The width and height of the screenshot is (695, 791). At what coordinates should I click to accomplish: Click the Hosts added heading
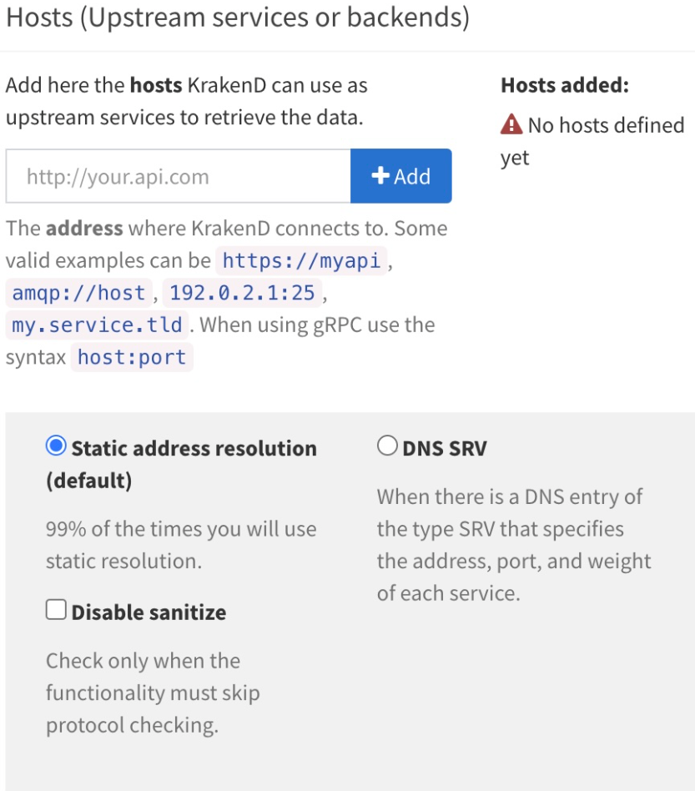click(x=565, y=85)
